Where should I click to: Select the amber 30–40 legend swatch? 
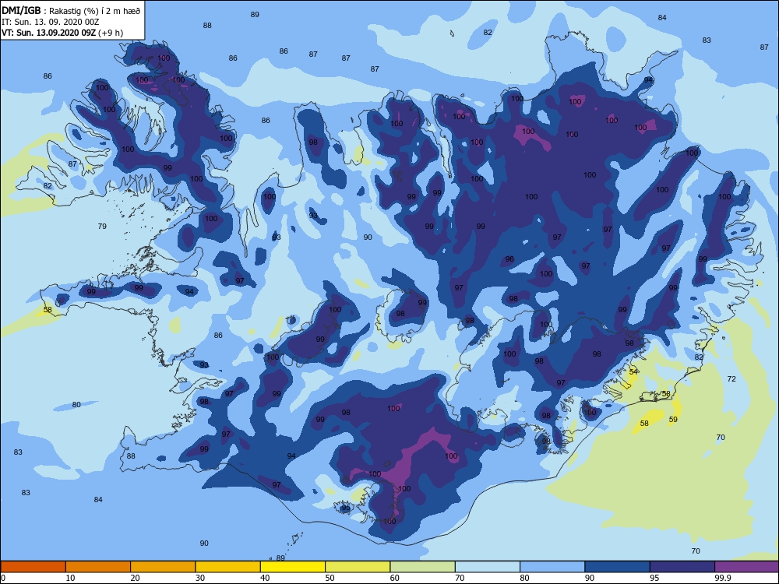[x=228, y=567]
